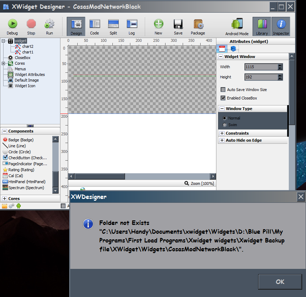Select chart2 in the widget tree
The height and width of the screenshot is (297, 306).
coord(28,46)
